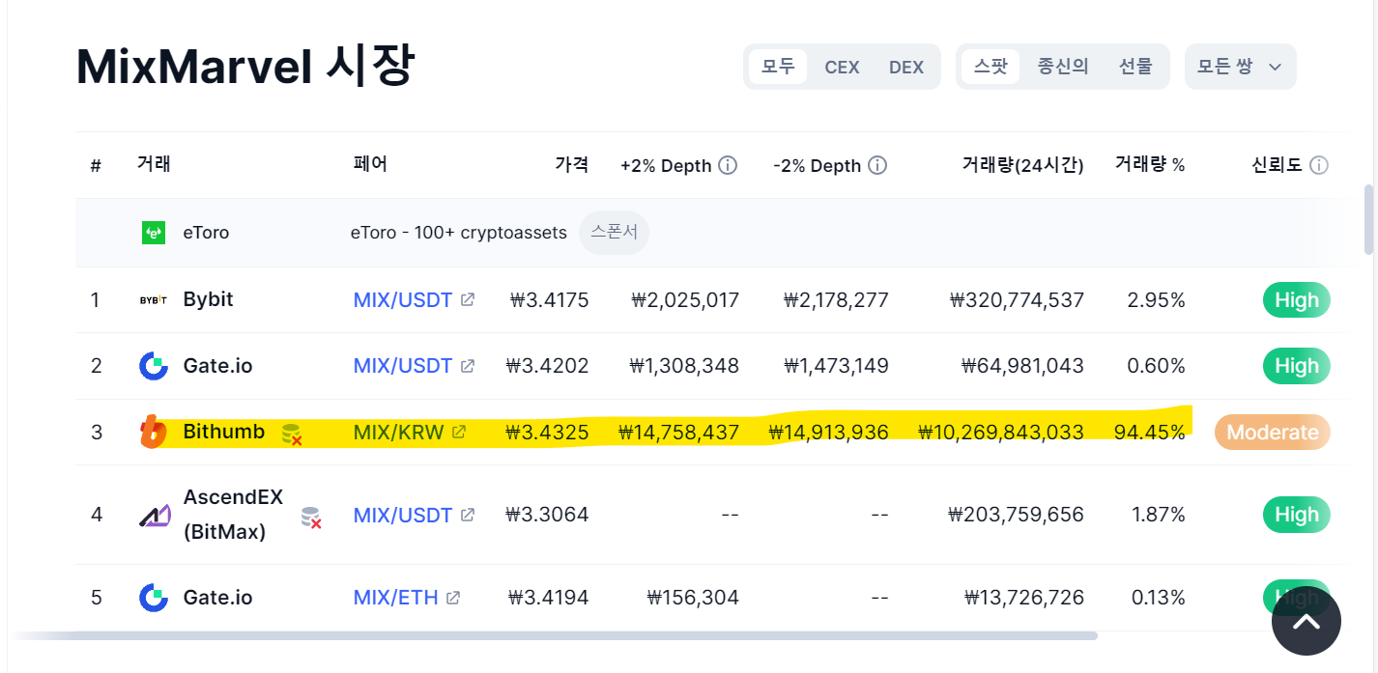Viewport: 1378px width, 673px height.
Task: Select the 모두 filter toggle
Action: (x=778, y=67)
